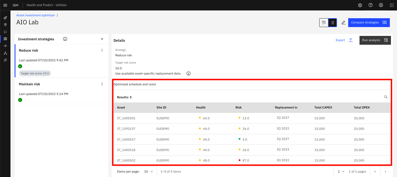Screen dimensions: 397x177
Task: Click asset ST_1400517
Action: pyautogui.click(x=126, y=139)
